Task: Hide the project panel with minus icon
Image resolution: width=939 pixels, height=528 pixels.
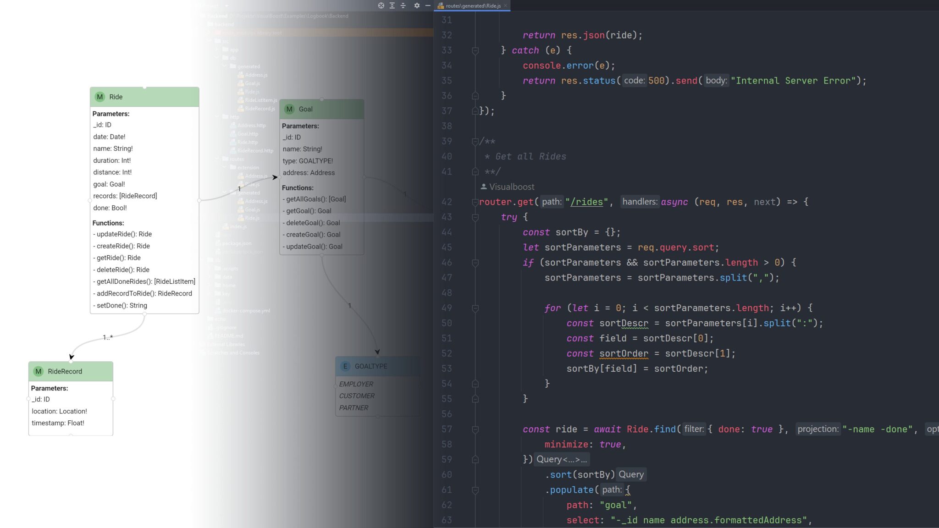Action: coord(428,5)
